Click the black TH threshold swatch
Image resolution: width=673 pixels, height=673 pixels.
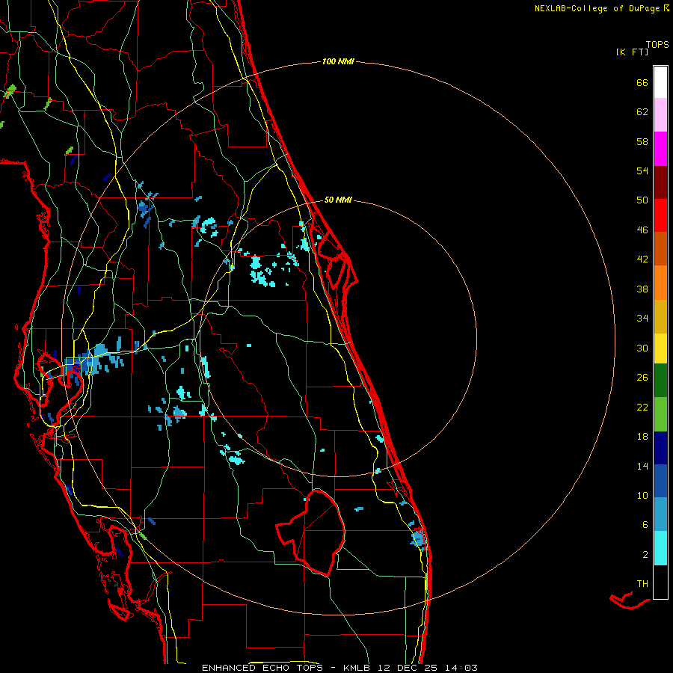coord(660,582)
